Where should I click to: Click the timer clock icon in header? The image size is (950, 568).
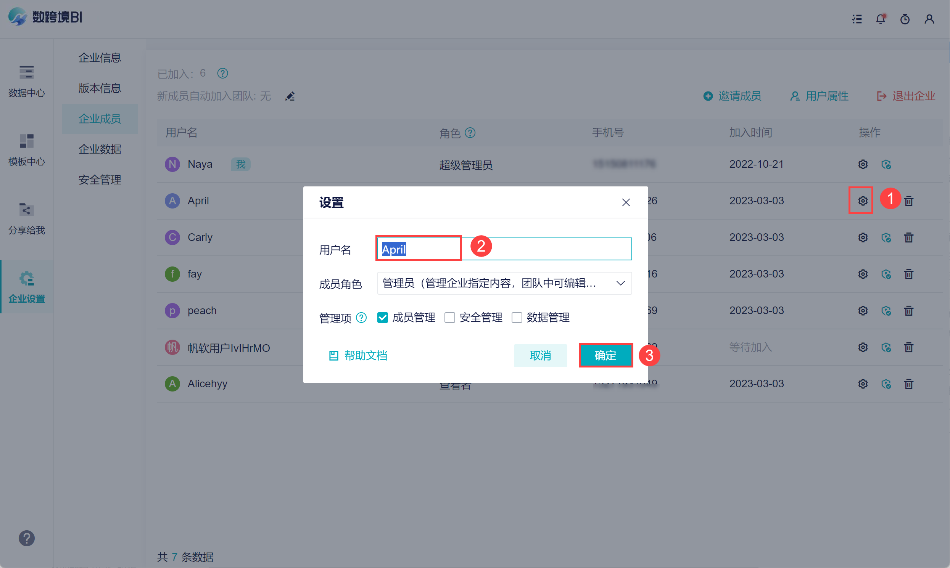[x=905, y=19]
